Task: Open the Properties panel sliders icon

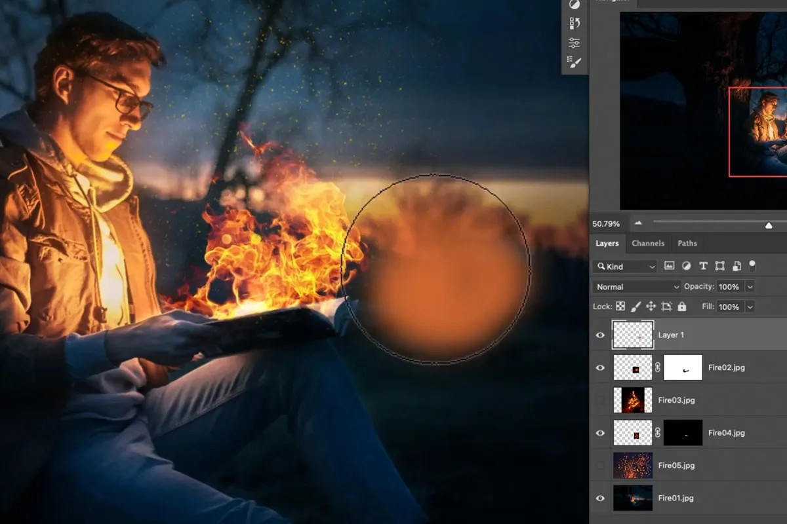Action: pyautogui.click(x=575, y=42)
